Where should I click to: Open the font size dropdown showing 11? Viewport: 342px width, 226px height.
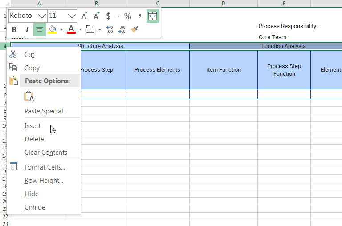coord(72,16)
